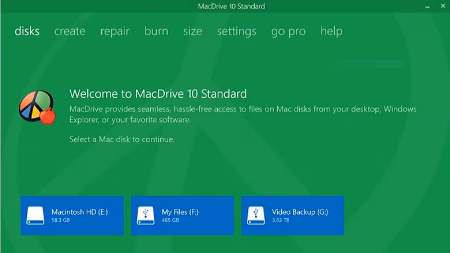Click the Select a Mac disk to continue text
450x253 pixels.
coord(122,139)
